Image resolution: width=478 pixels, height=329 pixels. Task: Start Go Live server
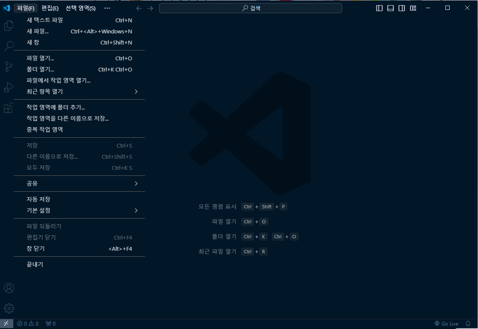[446, 323]
